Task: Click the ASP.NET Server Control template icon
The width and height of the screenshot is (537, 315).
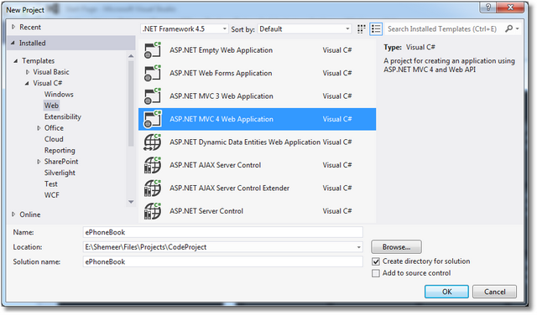Action: (x=153, y=211)
